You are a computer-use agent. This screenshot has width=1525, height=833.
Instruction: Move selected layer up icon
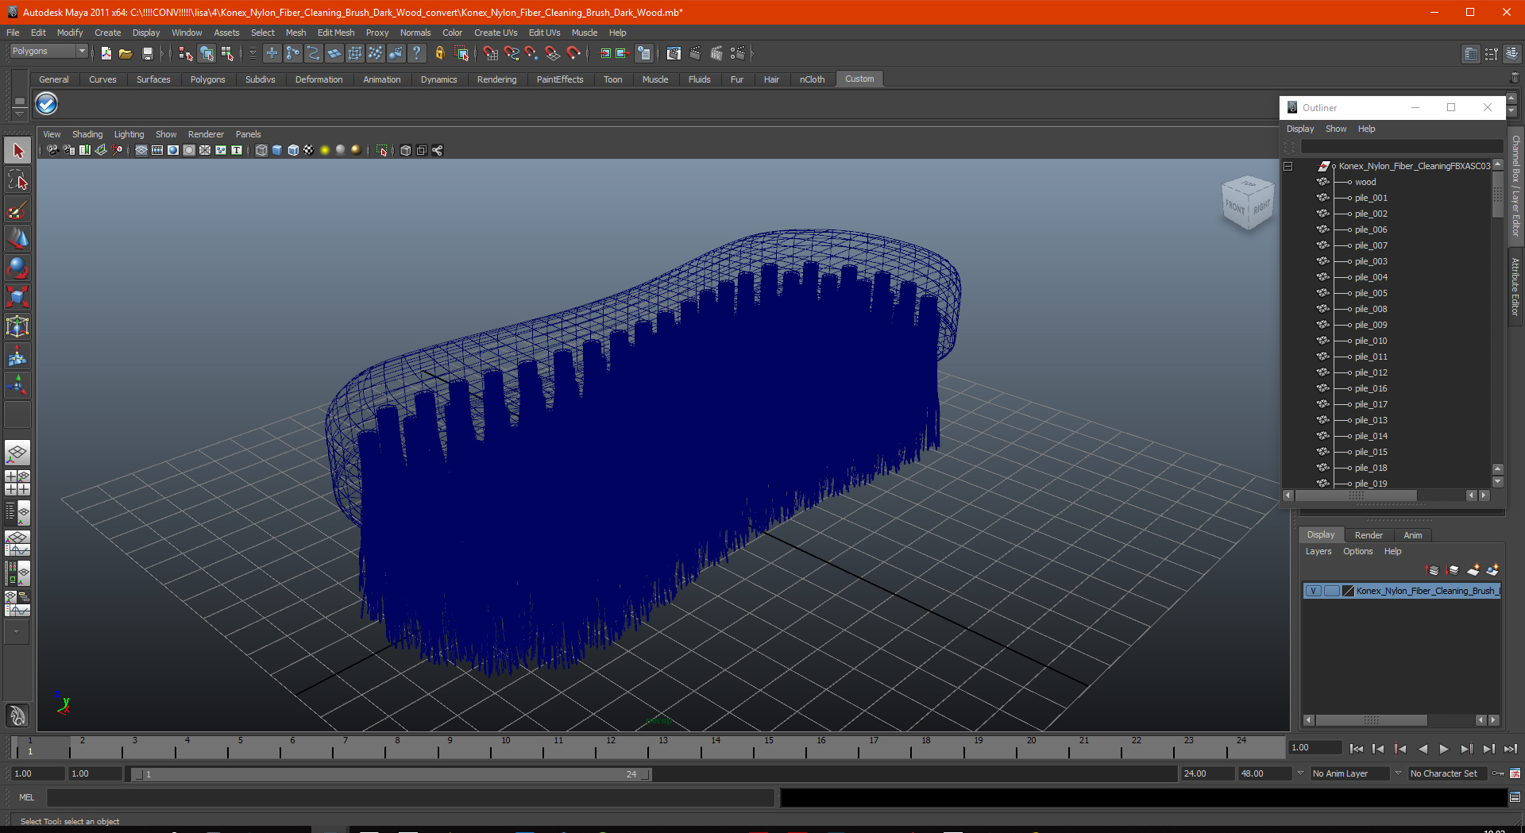[x=1433, y=570]
